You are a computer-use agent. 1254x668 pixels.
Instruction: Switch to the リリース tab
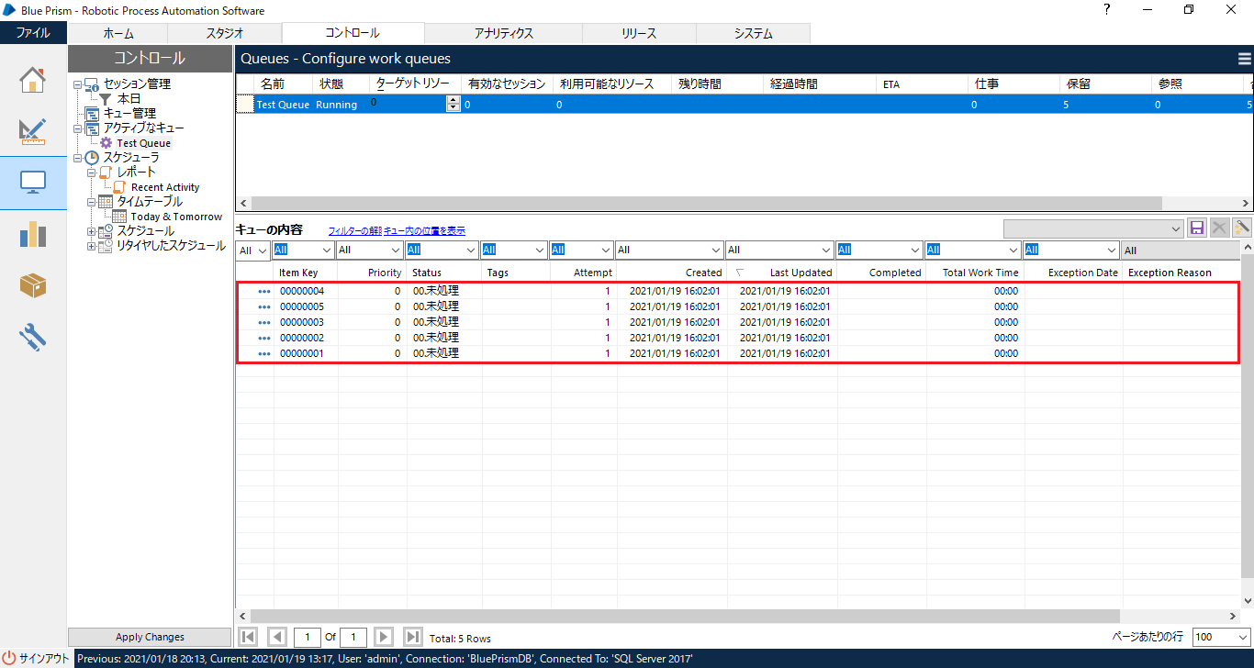pos(639,33)
